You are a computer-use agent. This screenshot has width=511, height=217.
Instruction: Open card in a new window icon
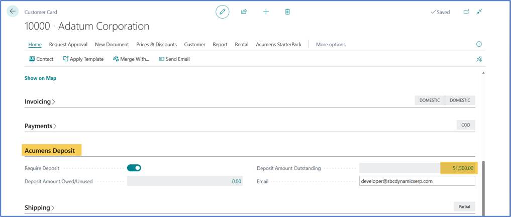pyautogui.click(x=466, y=12)
